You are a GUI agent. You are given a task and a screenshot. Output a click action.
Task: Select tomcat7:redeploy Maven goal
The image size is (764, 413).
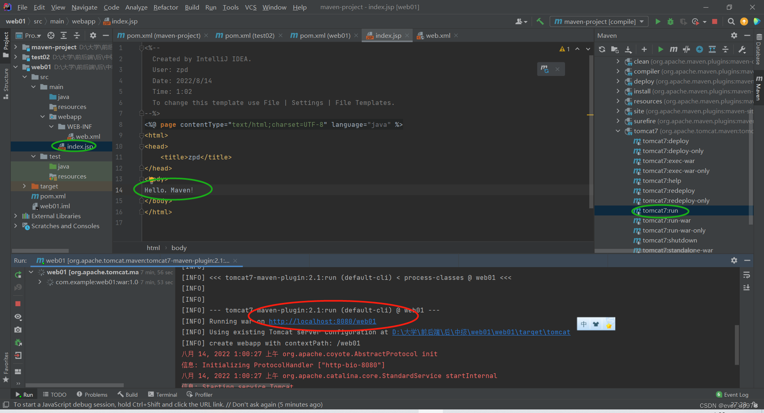tap(668, 190)
